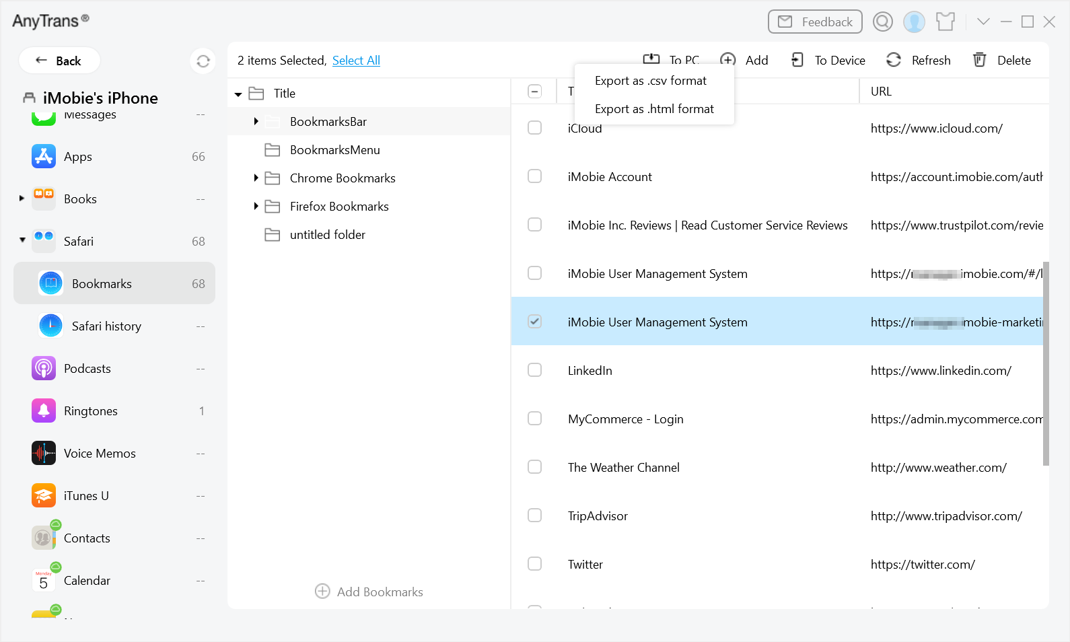Click the https://twitter.com/ URL cell
Screen dimensions: 1070x642
tap(923, 565)
